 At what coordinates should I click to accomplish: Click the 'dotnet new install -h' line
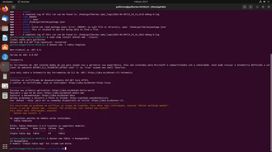point(27,113)
